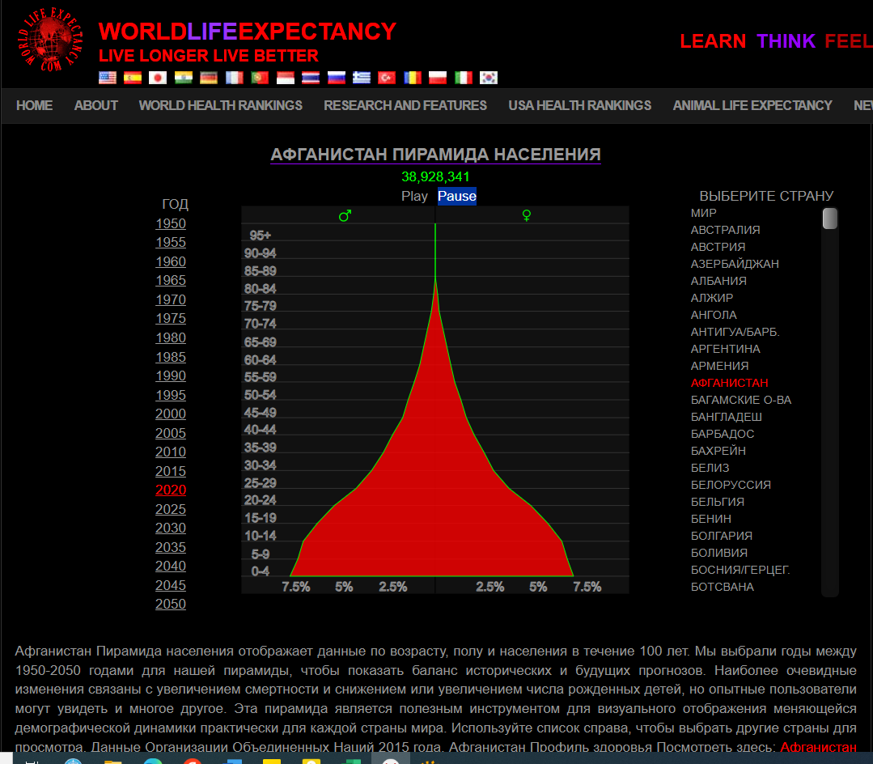This screenshot has width=873, height=764.
Task: Switch language via the Italy flag
Action: [x=464, y=78]
